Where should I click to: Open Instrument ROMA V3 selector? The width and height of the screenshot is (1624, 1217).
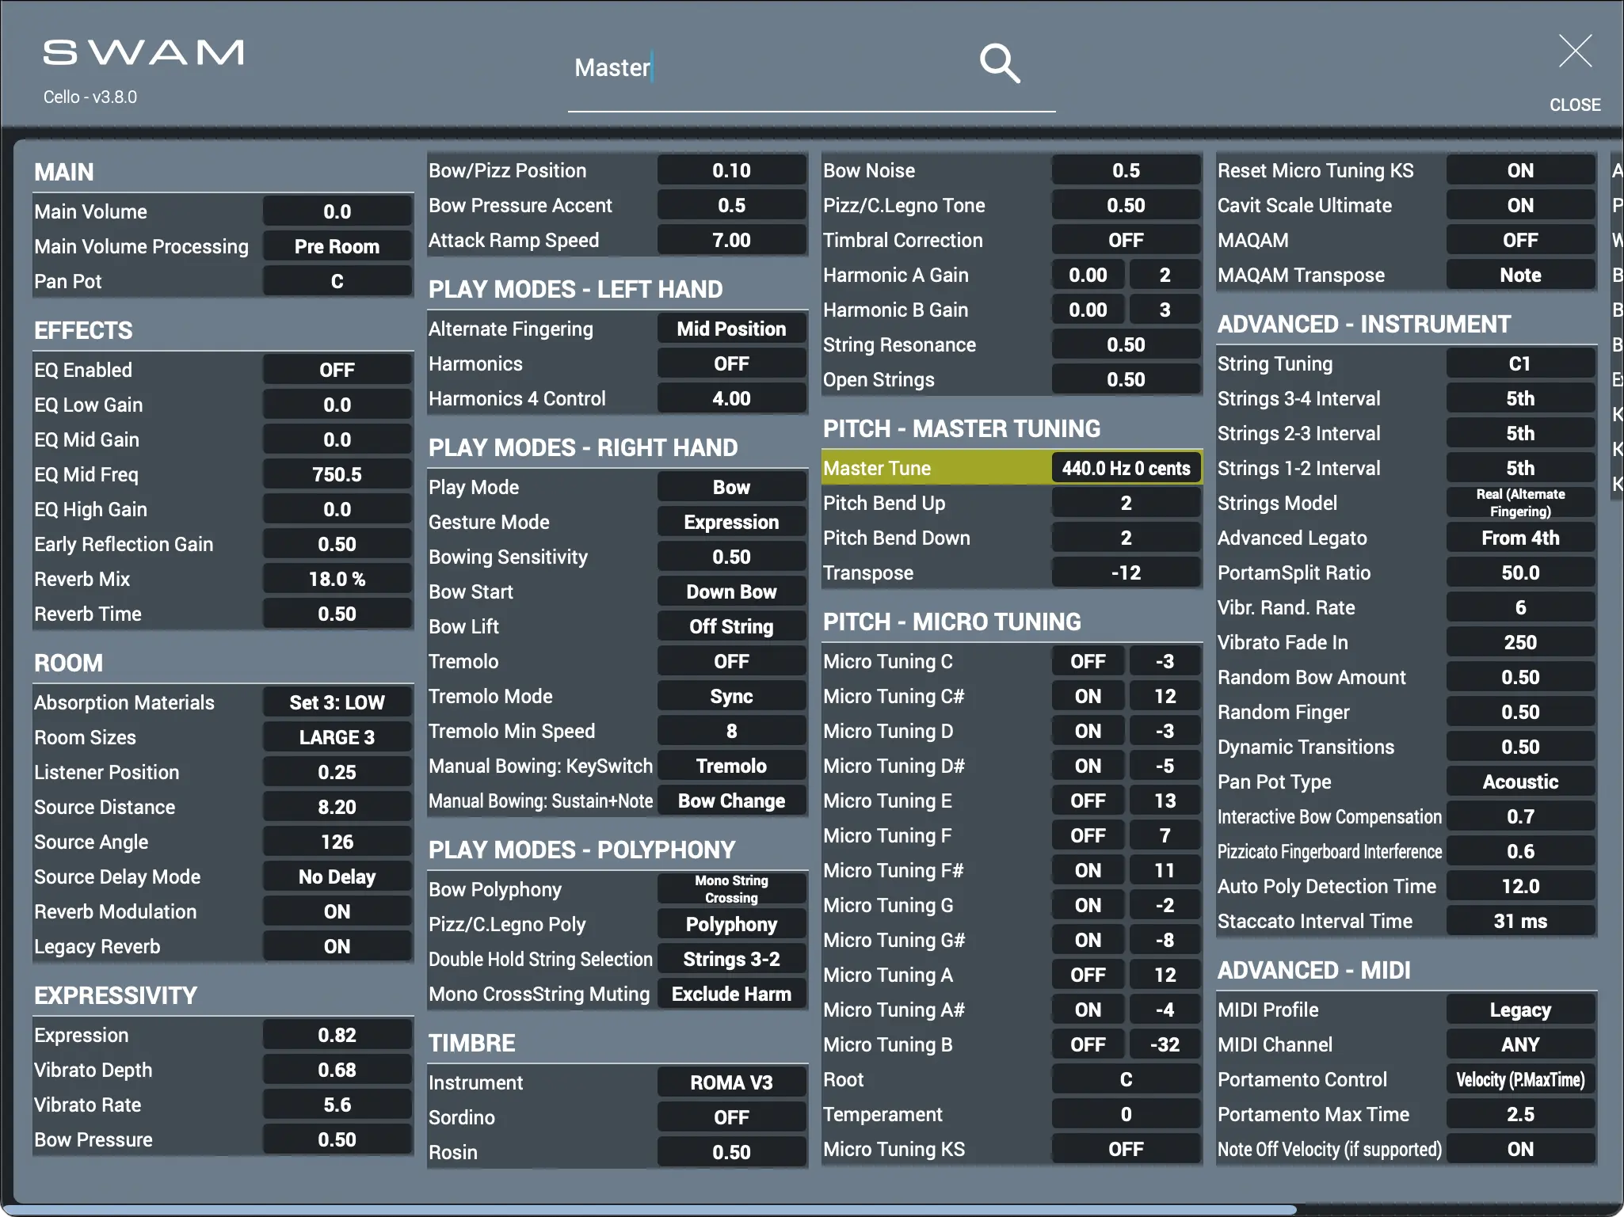coord(730,1082)
